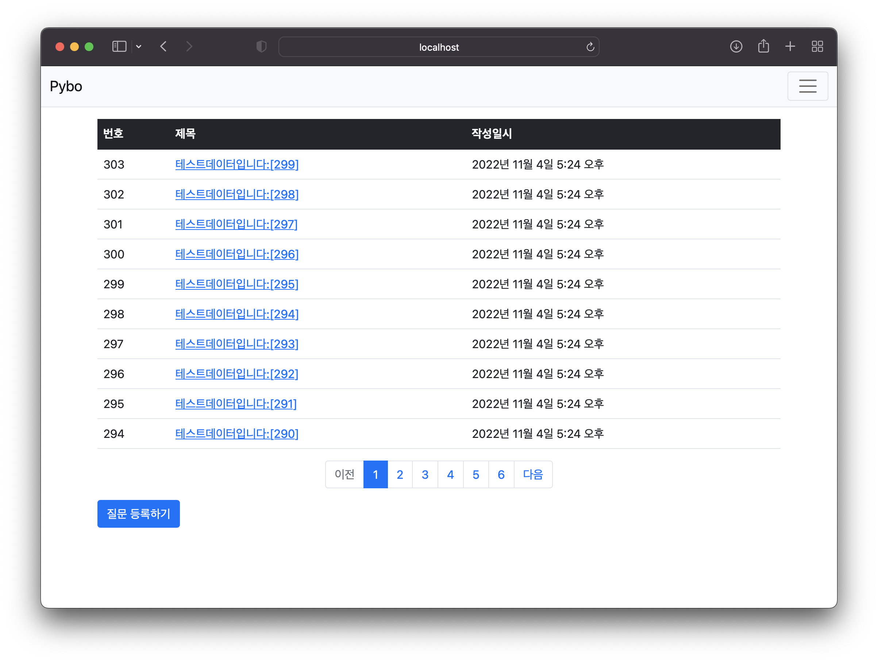Open the Share icon menu
Image resolution: width=878 pixels, height=662 pixels.
(x=763, y=46)
